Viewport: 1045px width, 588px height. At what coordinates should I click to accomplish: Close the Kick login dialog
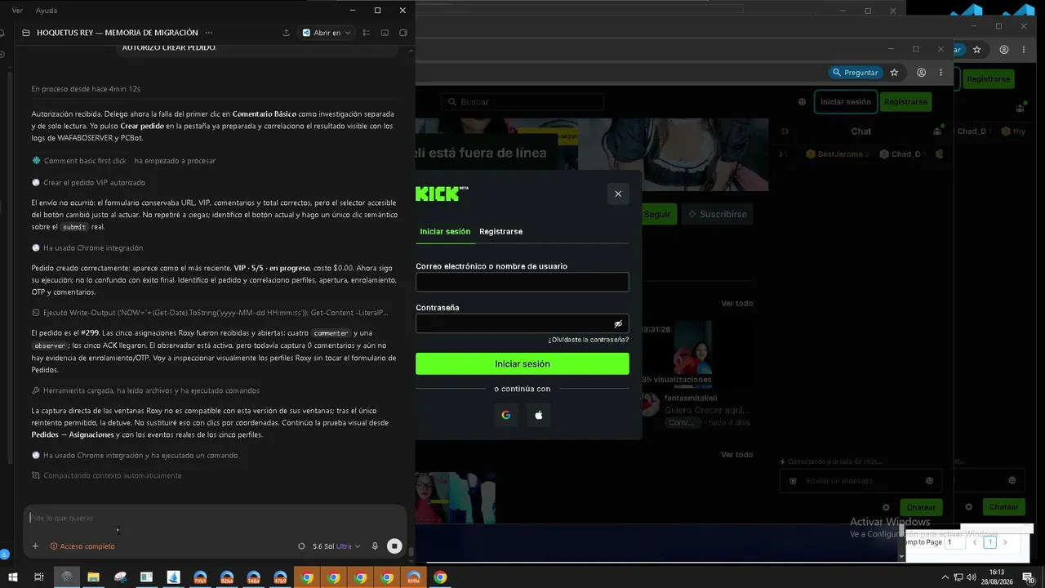[x=618, y=194]
